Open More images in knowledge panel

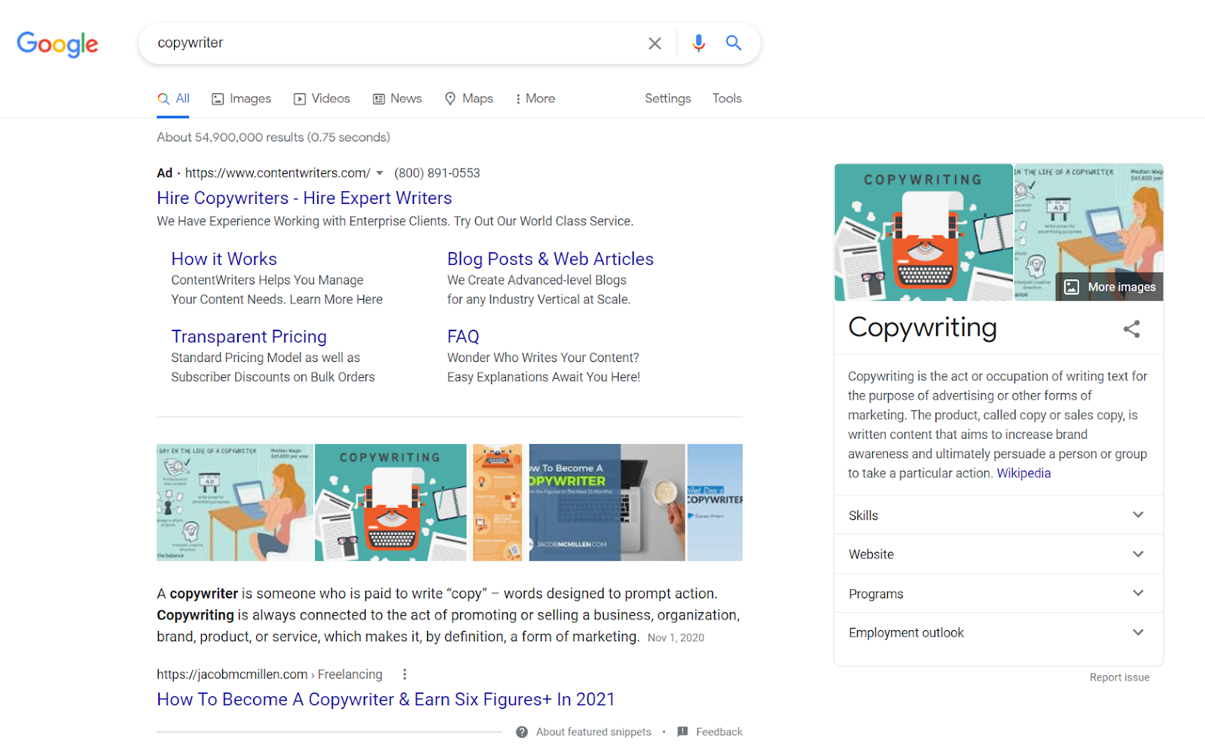tap(1109, 287)
